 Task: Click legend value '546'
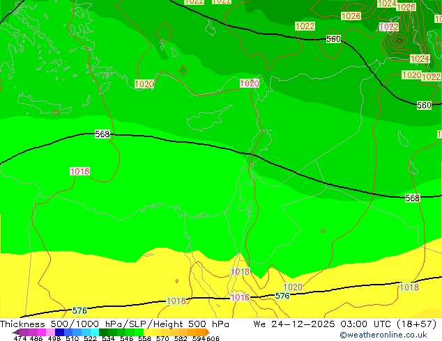[127, 338]
